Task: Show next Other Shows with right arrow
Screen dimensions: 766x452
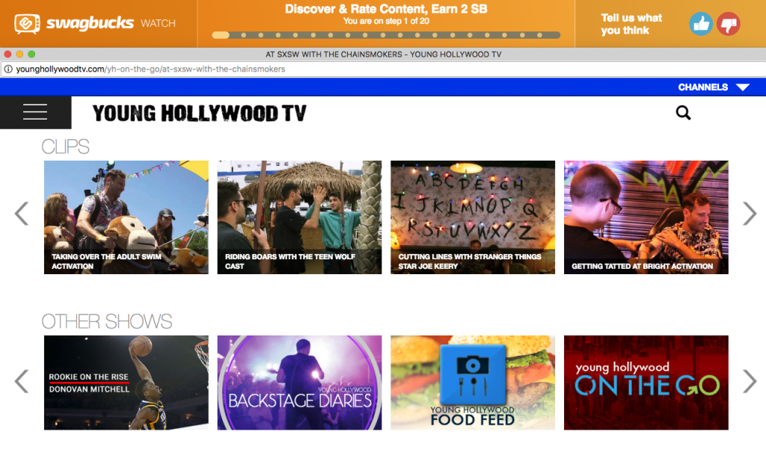Action: [x=750, y=381]
